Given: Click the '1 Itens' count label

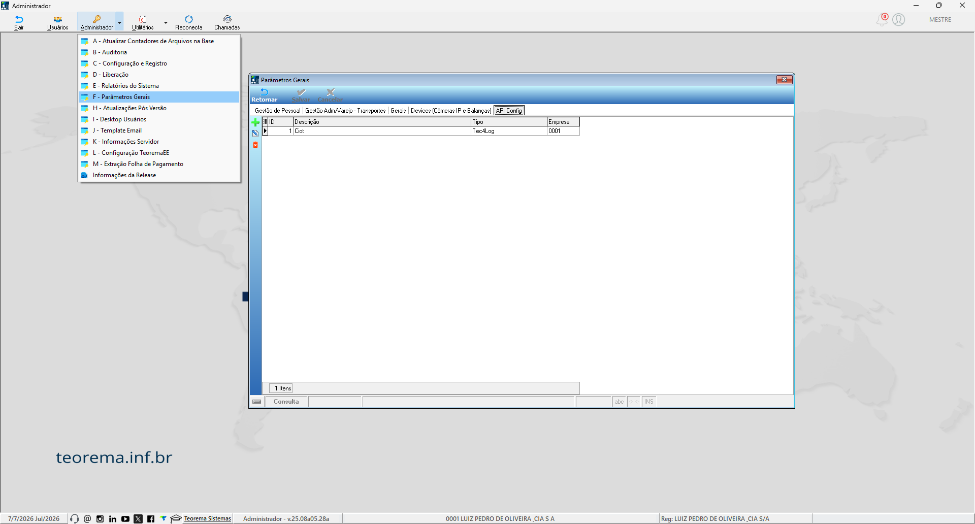Looking at the screenshot, I should point(281,388).
